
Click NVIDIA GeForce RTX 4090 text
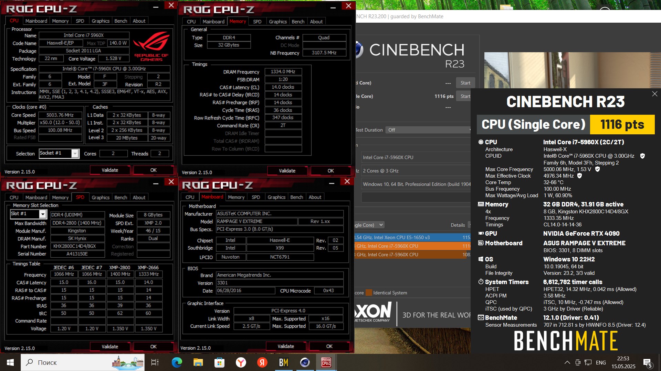(x=581, y=233)
